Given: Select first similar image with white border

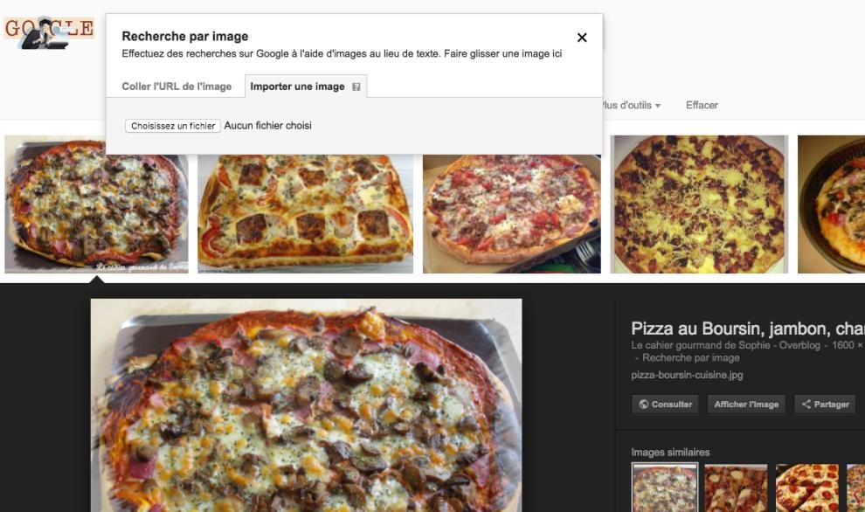Looking at the screenshot, I should tap(665, 488).
